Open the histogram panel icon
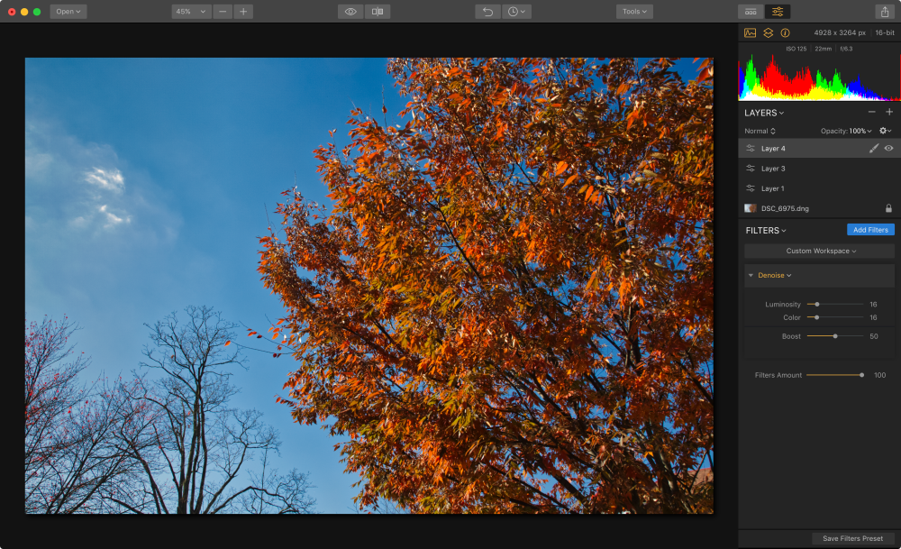 pyautogui.click(x=750, y=32)
